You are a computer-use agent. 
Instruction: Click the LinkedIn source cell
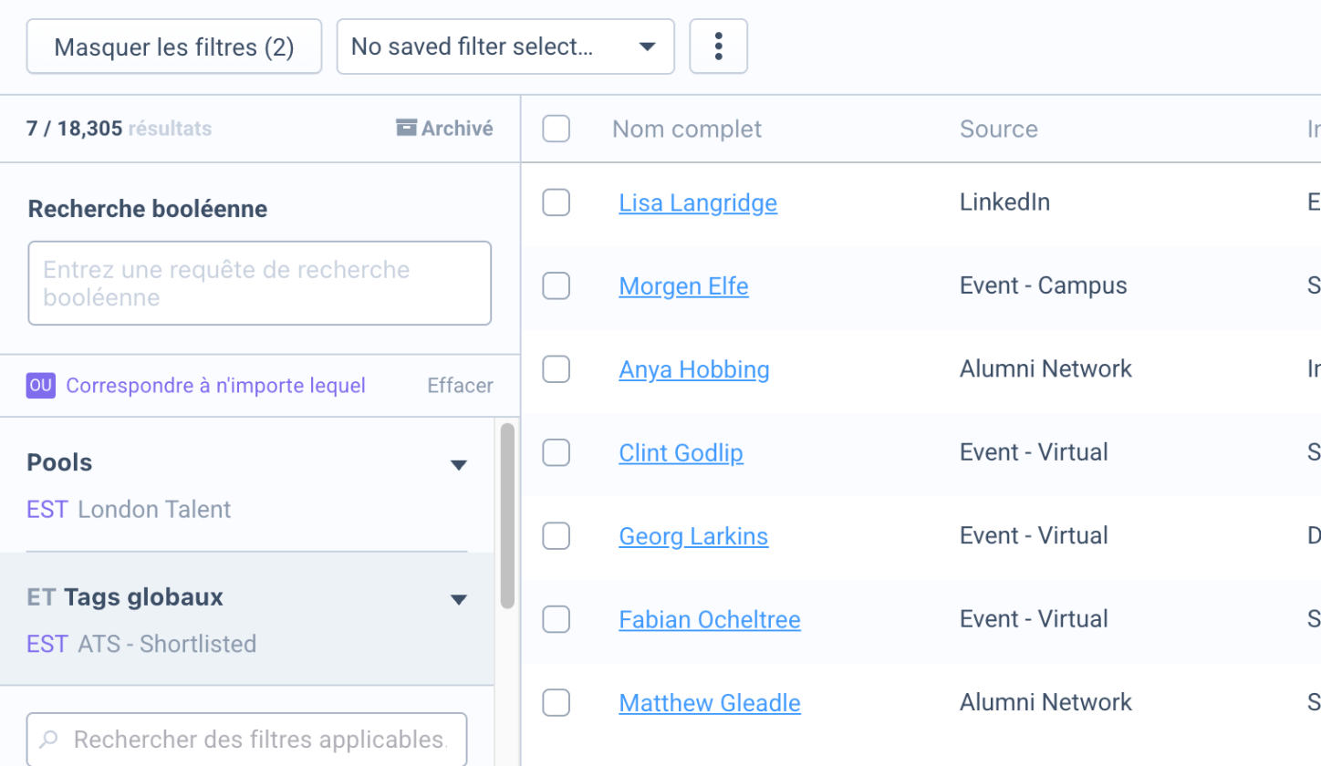pos(1004,202)
